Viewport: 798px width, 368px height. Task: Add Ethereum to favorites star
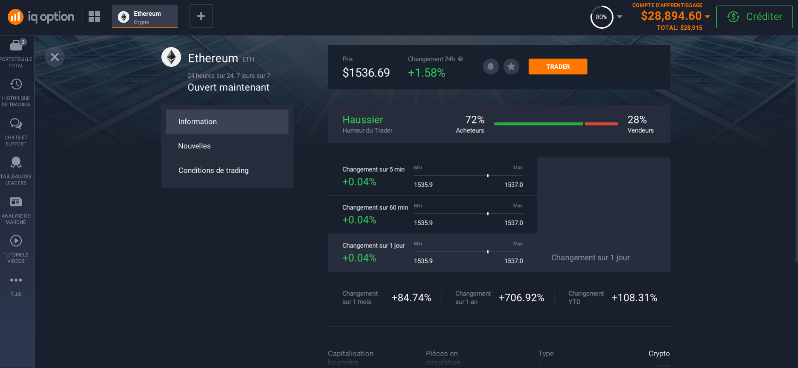point(511,66)
